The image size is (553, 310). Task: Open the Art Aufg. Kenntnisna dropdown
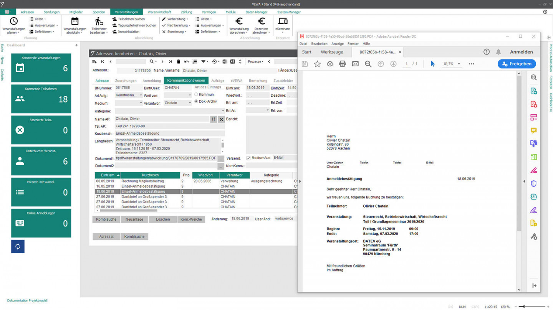coord(141,95)
